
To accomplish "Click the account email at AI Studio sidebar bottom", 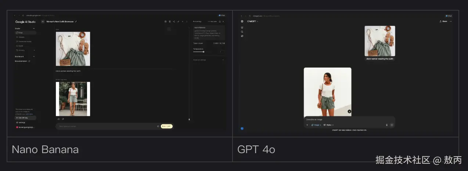I will tap(25, 127).
